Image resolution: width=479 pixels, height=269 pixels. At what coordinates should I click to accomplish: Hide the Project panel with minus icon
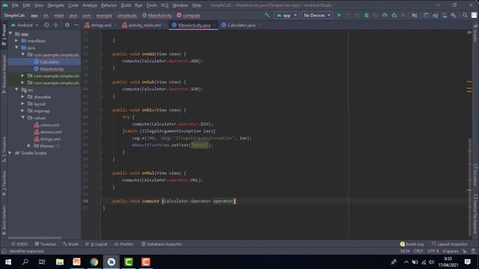coord(76,25)
